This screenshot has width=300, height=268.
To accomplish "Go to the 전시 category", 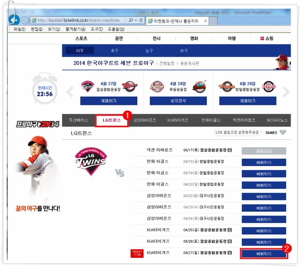I will (x=156, y=38).
